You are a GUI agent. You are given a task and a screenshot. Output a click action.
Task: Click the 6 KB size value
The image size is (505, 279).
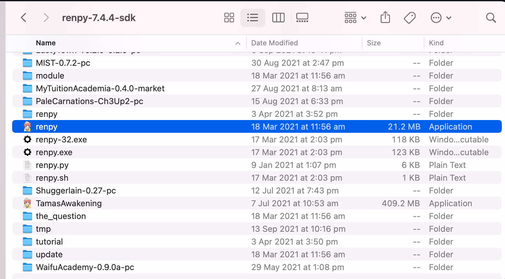[411, 165]
